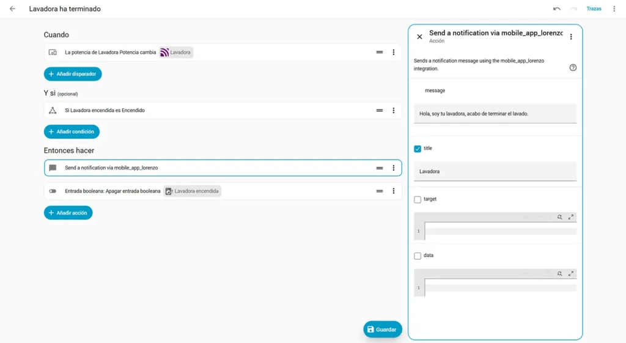Enable the target checkbox
The width and height of the screenshot is (626, 343).
418,200
